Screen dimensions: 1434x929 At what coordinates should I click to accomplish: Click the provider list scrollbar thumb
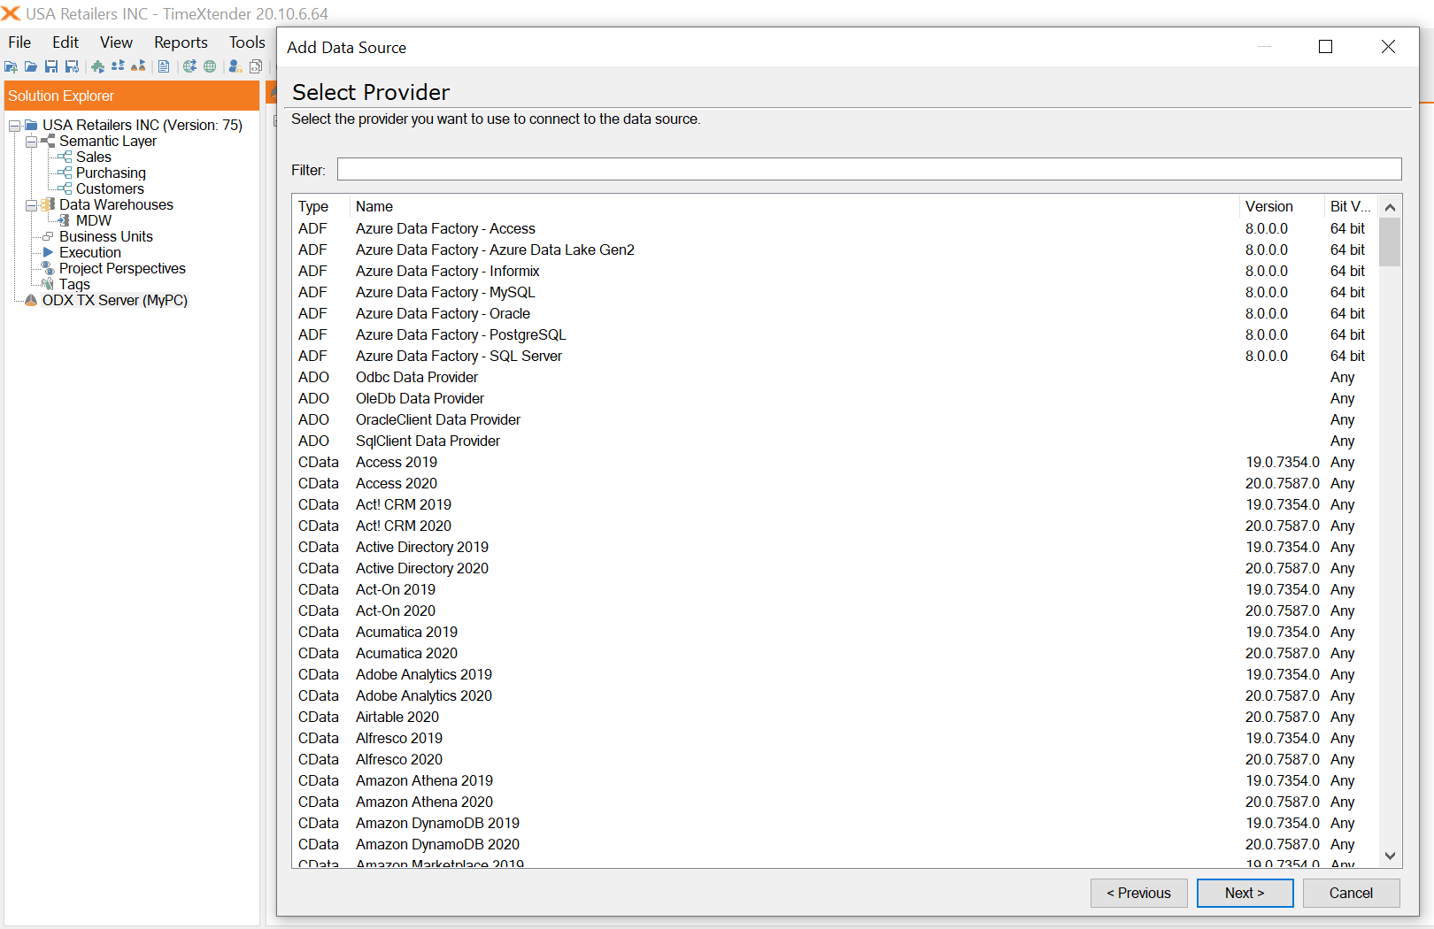tap(1390, 242)
